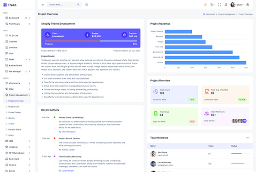
Task: Collapse the Project Management sidebar section
Action: (x=17, y=95)
